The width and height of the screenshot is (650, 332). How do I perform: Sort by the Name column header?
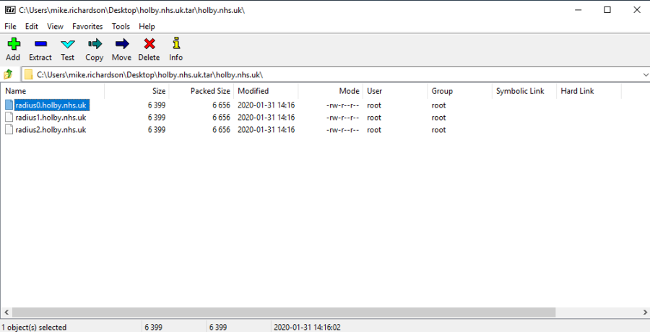coord(16,91)
